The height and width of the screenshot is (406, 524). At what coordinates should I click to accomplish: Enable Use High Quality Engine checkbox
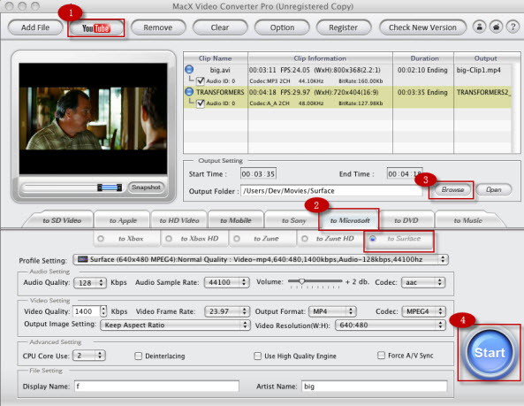click(257, 356)
